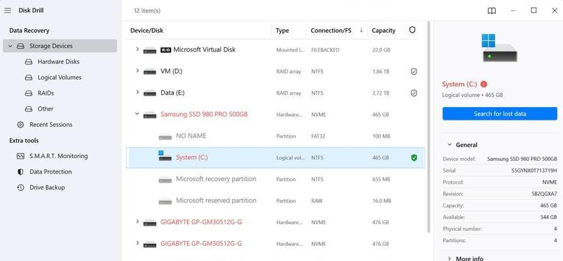Viewport: 563px width, 261px height.
Task: Click the FILEBACKED connection cell
Action: [x=325, y=50]
